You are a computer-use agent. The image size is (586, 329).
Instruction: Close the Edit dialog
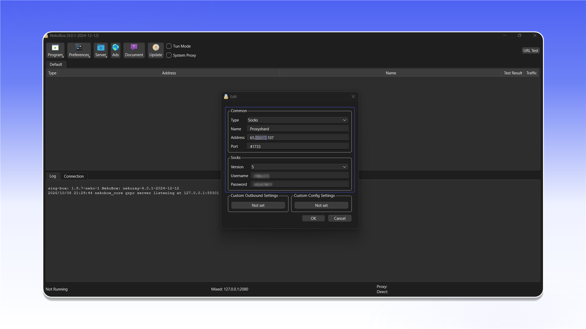pos(353,97)
